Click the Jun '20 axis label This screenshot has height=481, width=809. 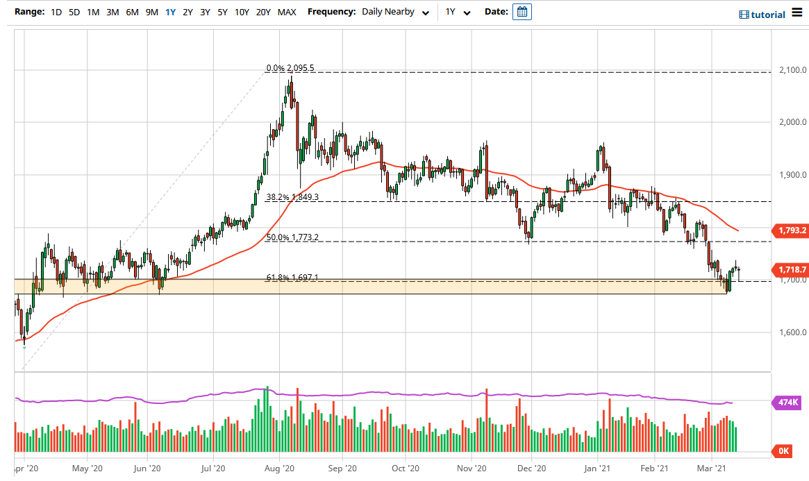pos(147,468)
